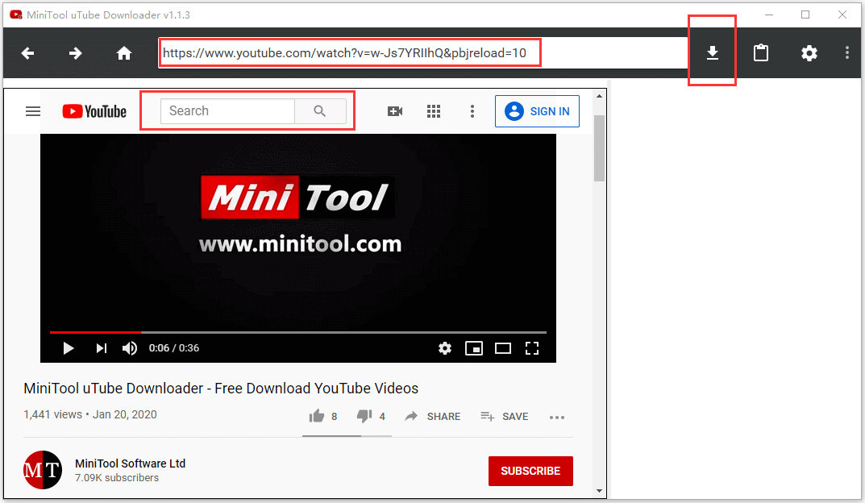Screen dimensions: 865x503
Task: Open more actions ellipsis beside SAVE
Action: pyautogui.click(x=557, y=418)
